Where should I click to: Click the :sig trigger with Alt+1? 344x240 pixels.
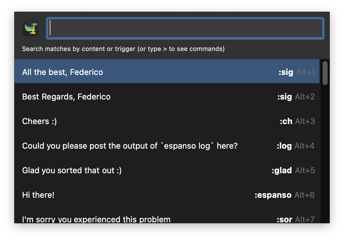286,72
